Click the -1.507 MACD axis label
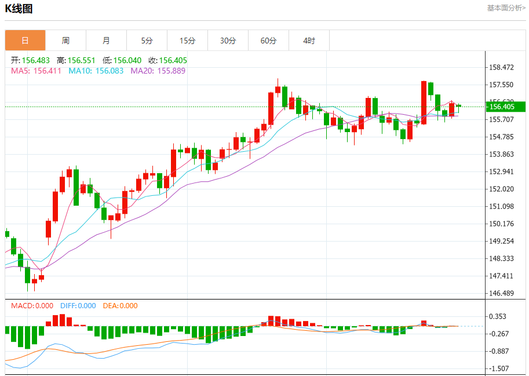 tap(499, 368)
